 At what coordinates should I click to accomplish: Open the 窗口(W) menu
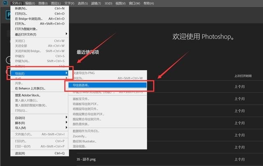[x=134, y=3]
